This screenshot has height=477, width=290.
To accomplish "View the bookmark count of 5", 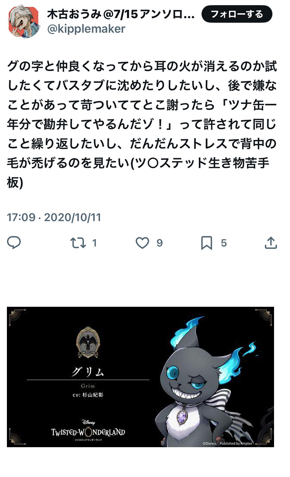I will [224, 243].
